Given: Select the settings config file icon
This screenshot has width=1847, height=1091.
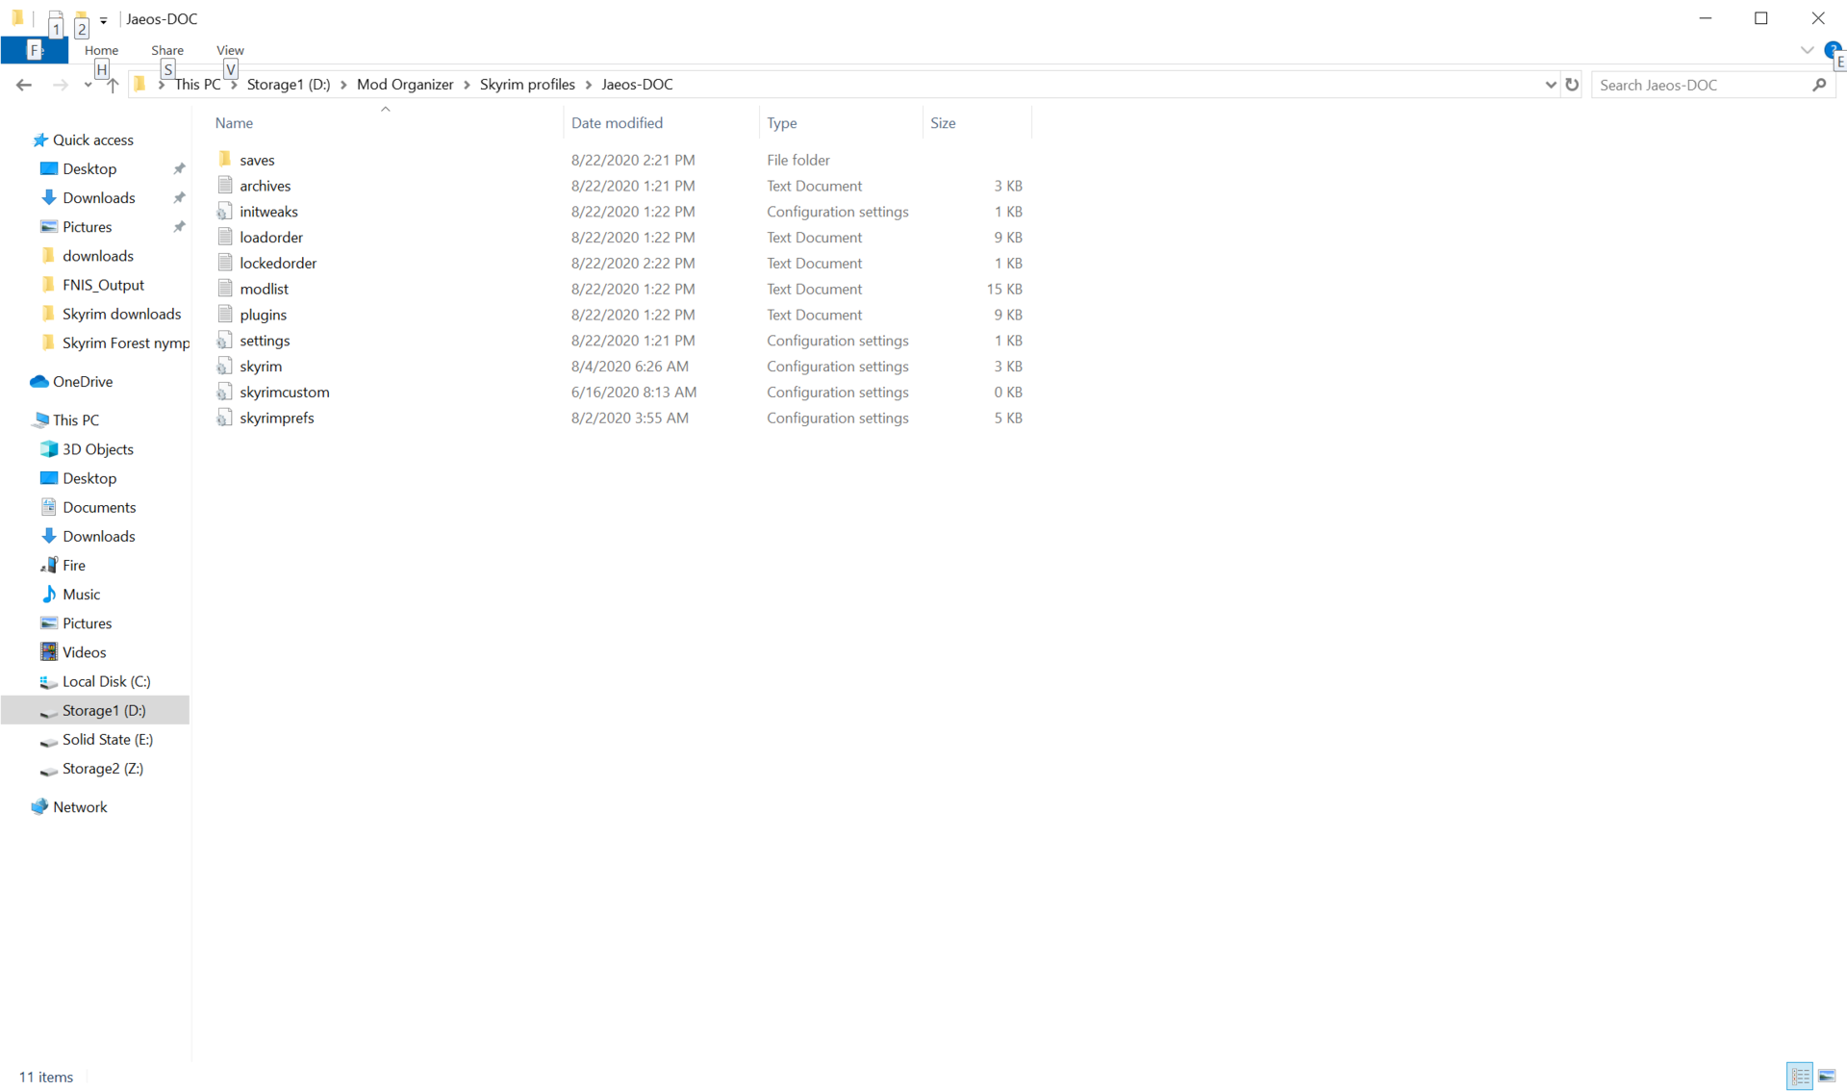Looking at the screenshot, I should [225, 340].
